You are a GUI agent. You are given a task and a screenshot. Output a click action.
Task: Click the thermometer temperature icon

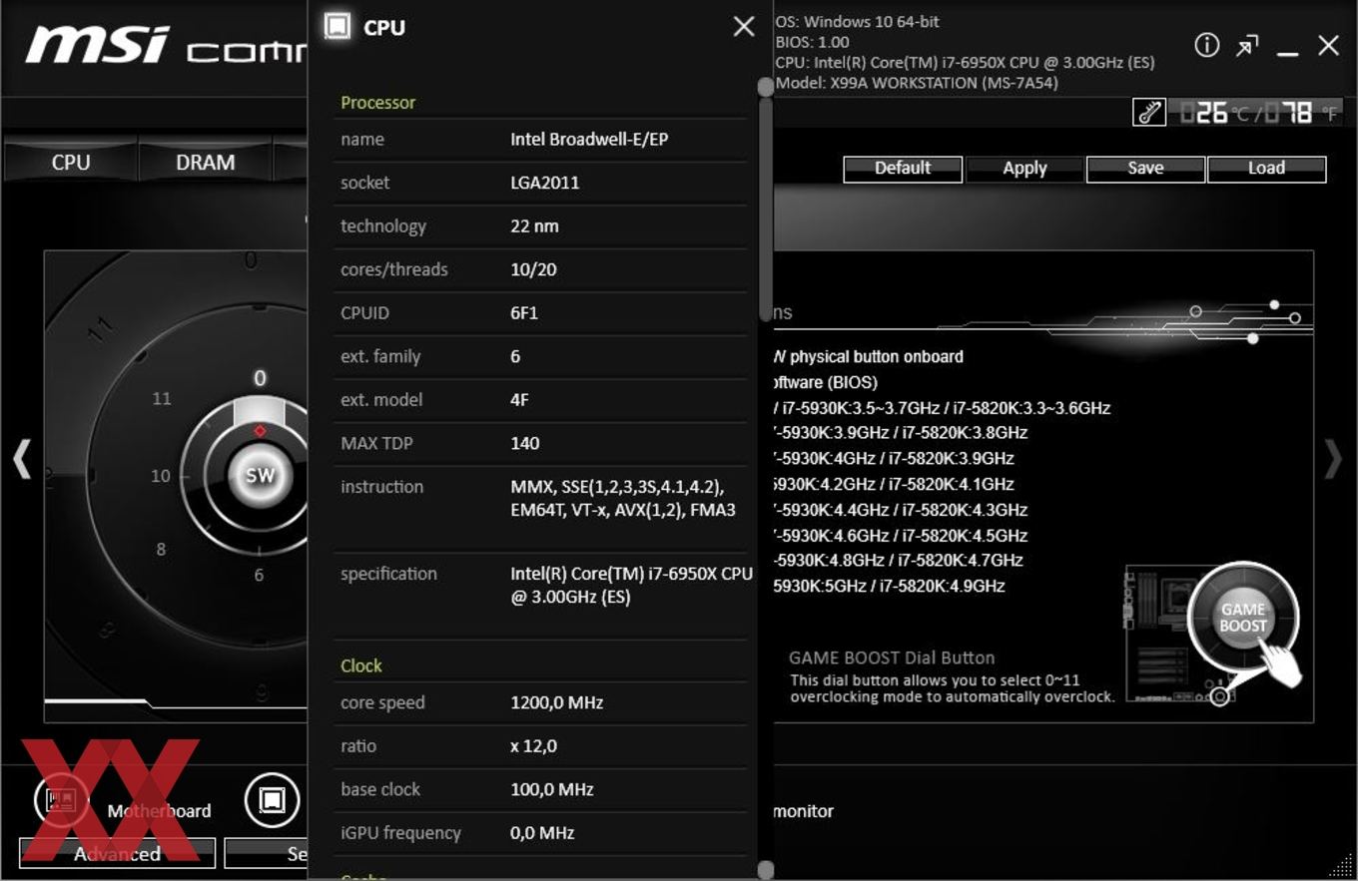point(1149,112)
